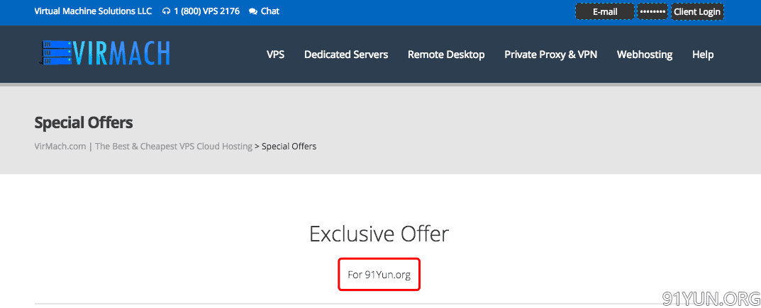Click Virtual Machine Solutions LLC text
The image size is (761, 308).
pyautogui.click(x=93, y=11)
